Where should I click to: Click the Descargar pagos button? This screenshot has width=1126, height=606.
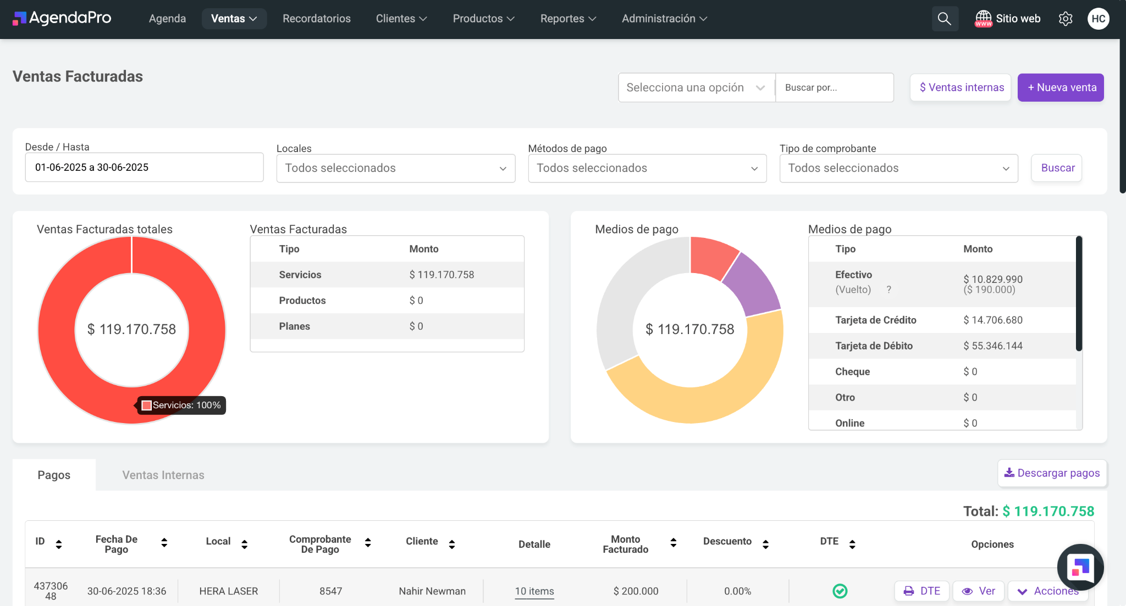point(1052,473)
